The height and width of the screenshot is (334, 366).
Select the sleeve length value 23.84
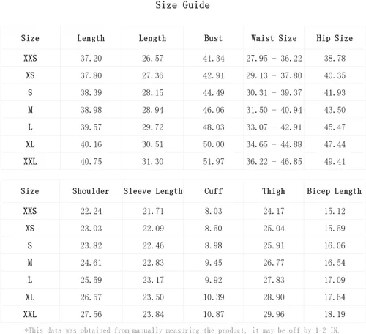(x=153, y=314)
